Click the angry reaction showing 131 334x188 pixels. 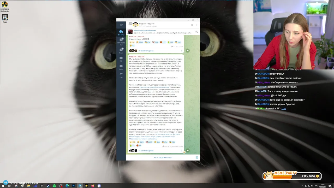(x=163, y=42)
